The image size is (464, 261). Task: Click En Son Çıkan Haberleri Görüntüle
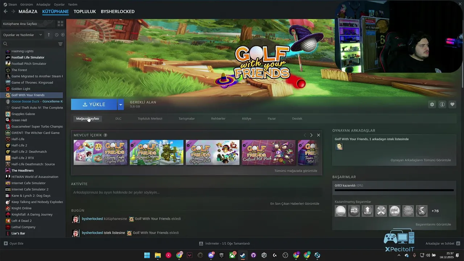[295, 204]
